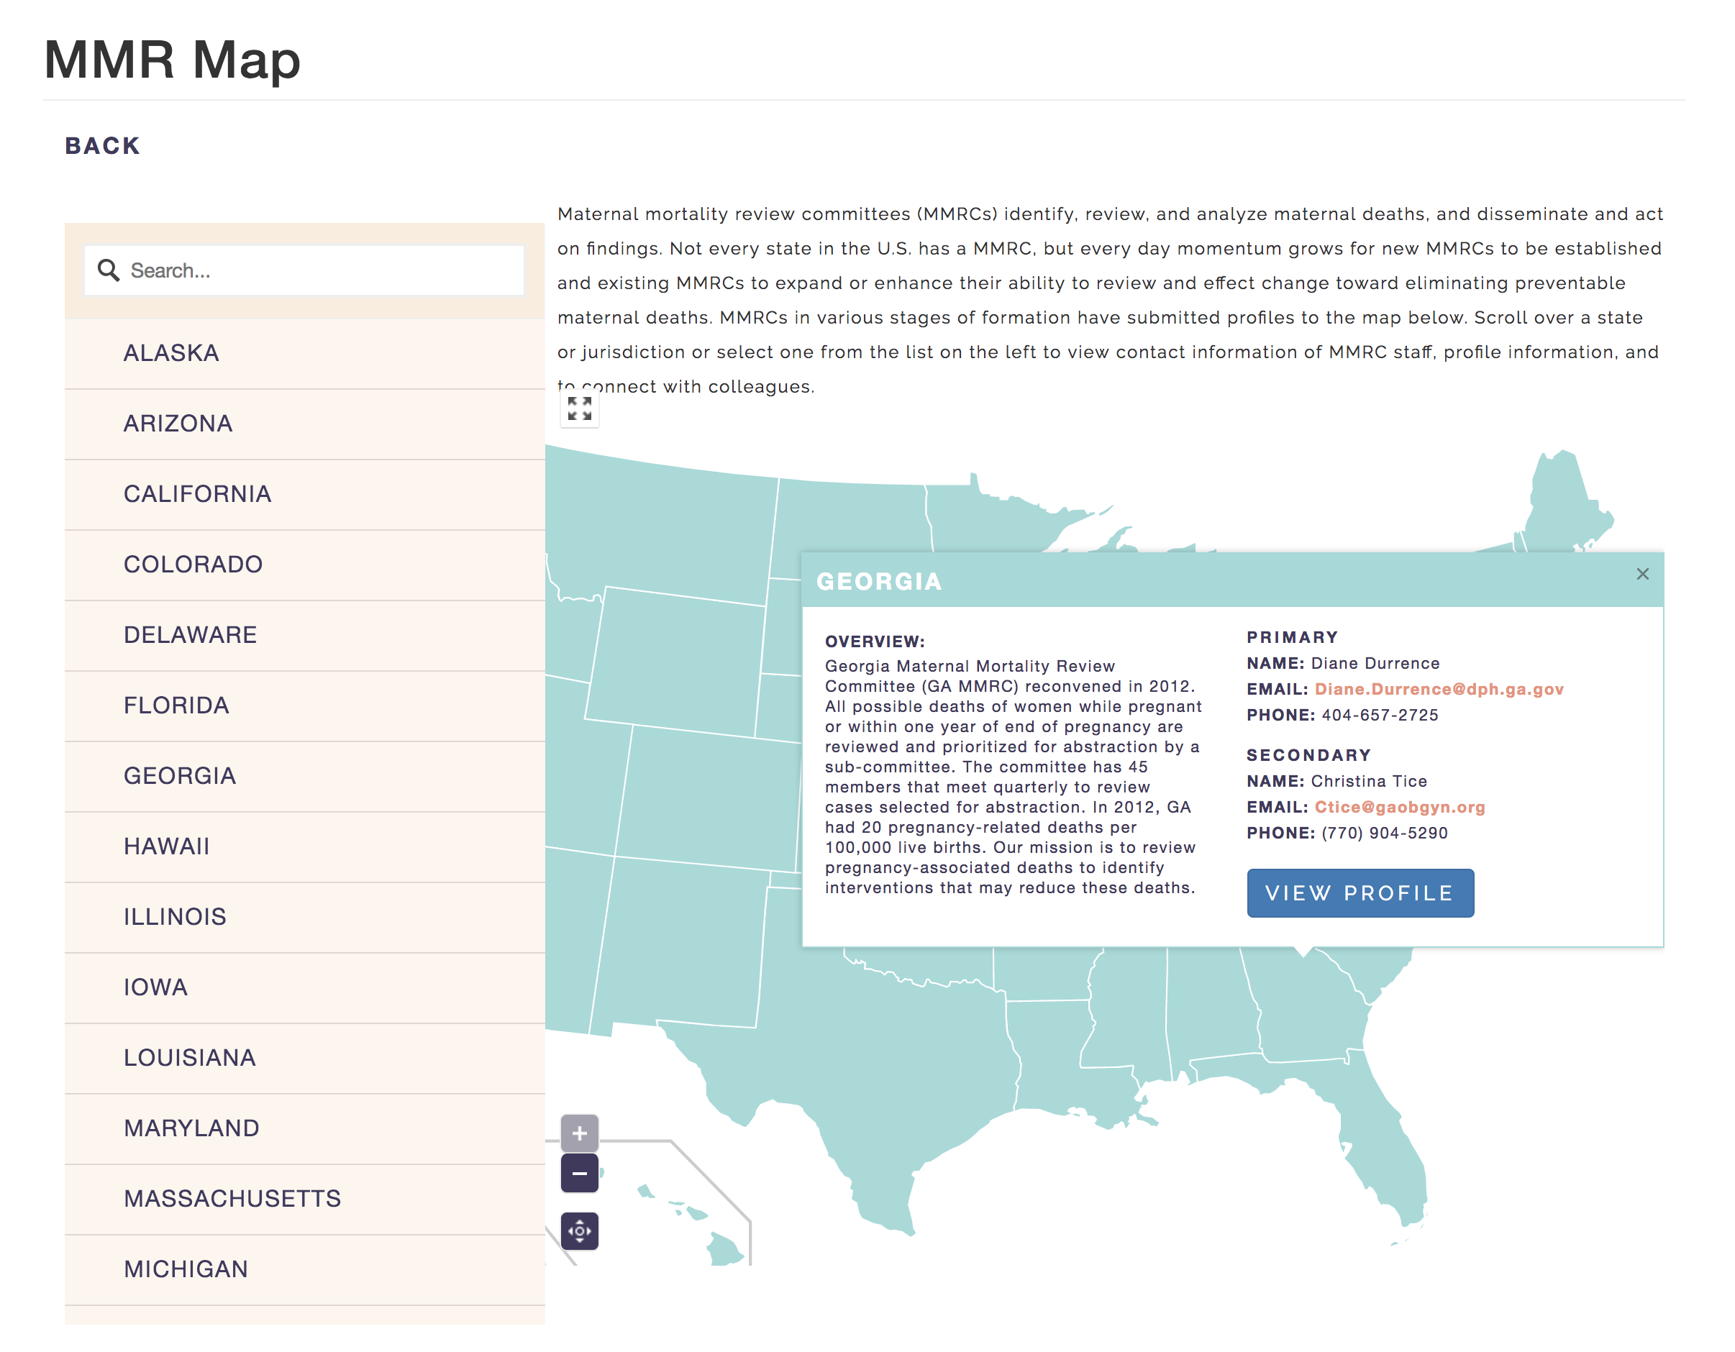The width and height of the screenshot is (1735, 1352).
Task: Zoom out the map with minus button
Action: coord(579,1173)
